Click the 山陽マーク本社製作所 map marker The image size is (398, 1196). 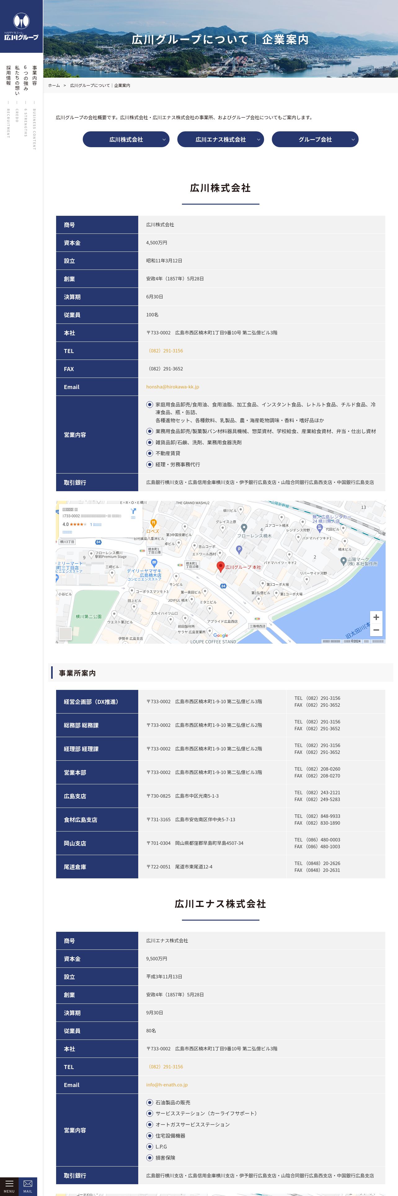point(343,561)
